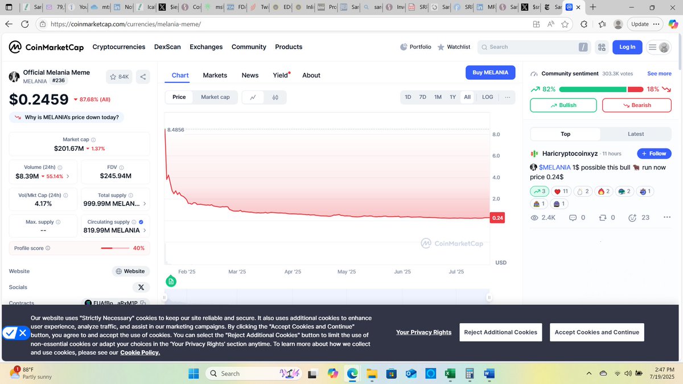Screen dimensions: 683x384
Task: Open the DexScan nav item
Action: coord(167,47)
